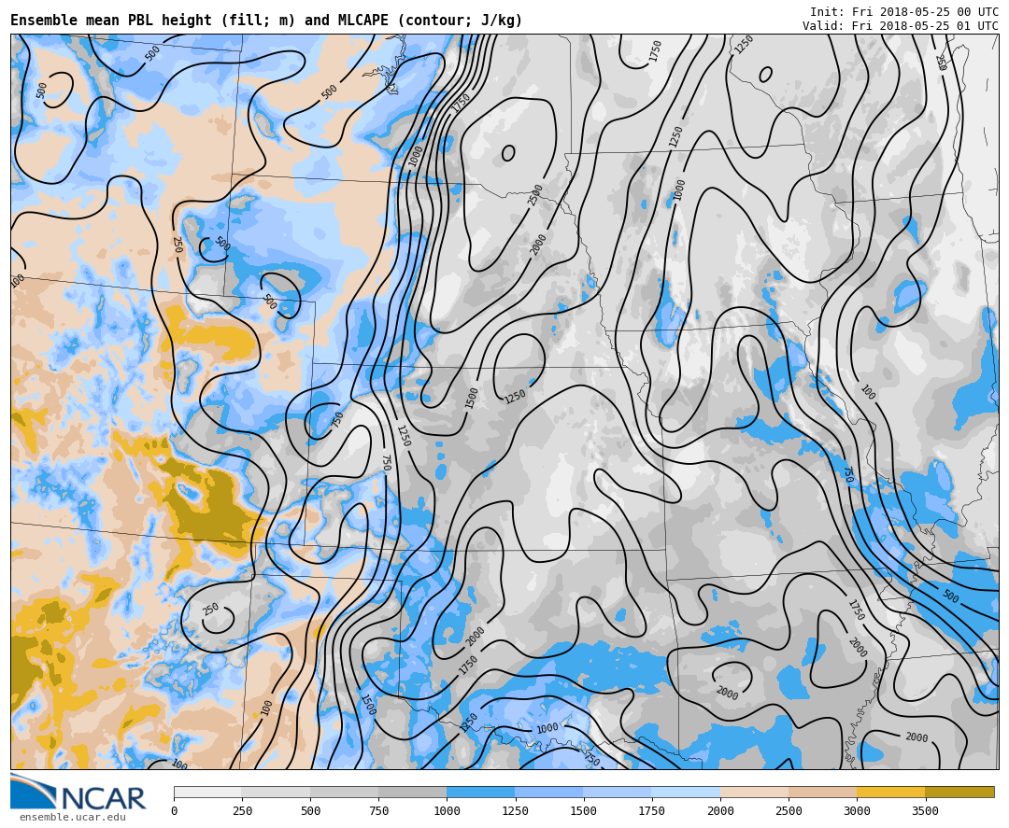This screenshot has height=828, width=1009.
Task: Click the Ensemble mean PBL height title
Action: (x=266, y=21)
